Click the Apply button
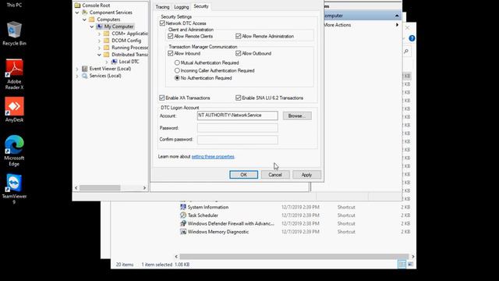 [x=306, y=175]
